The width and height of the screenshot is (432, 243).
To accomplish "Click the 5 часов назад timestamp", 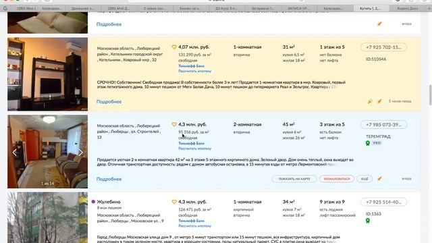I will click(x=400, y=101).
